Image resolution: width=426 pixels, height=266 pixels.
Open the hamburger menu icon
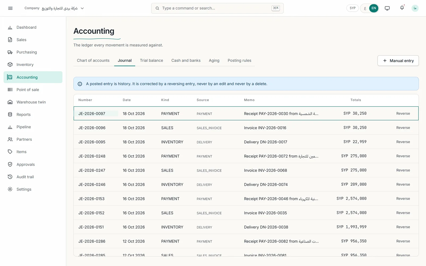(x=10, y=8)
